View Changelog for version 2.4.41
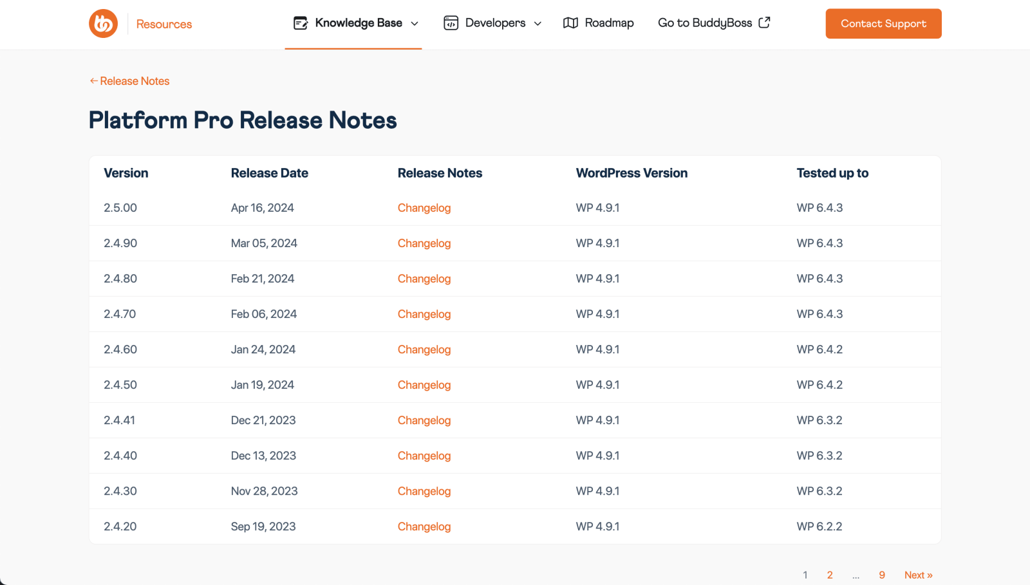Viewport: 1030px width, 585px height. coord(424,420)
